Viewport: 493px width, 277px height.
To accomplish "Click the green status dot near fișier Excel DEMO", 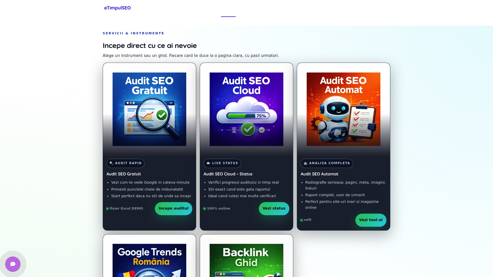I will pos(107,209).
